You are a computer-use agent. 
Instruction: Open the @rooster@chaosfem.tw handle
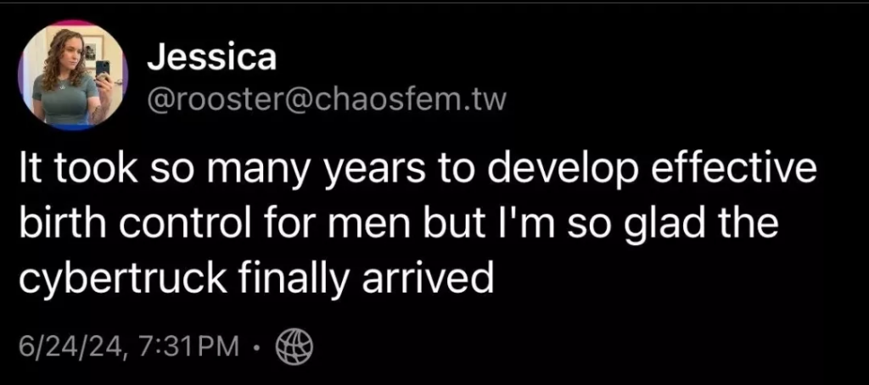tap(326, 102)
